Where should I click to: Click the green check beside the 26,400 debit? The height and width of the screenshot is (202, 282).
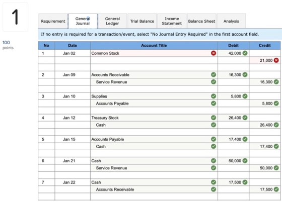tap(245, 118)
